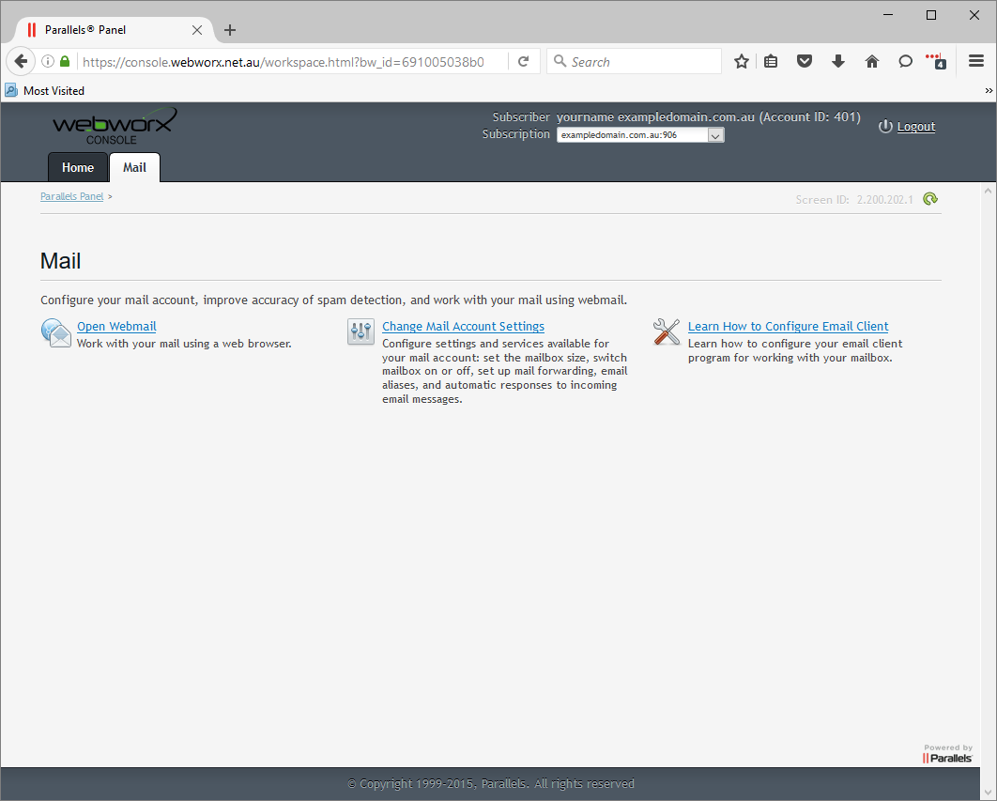Go to Firefox home page icon
Screen dimensions: 997x801
(x=872, y=62)
